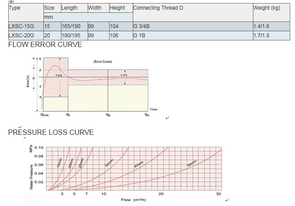Click the Length column header

click(x=69, y=8)
